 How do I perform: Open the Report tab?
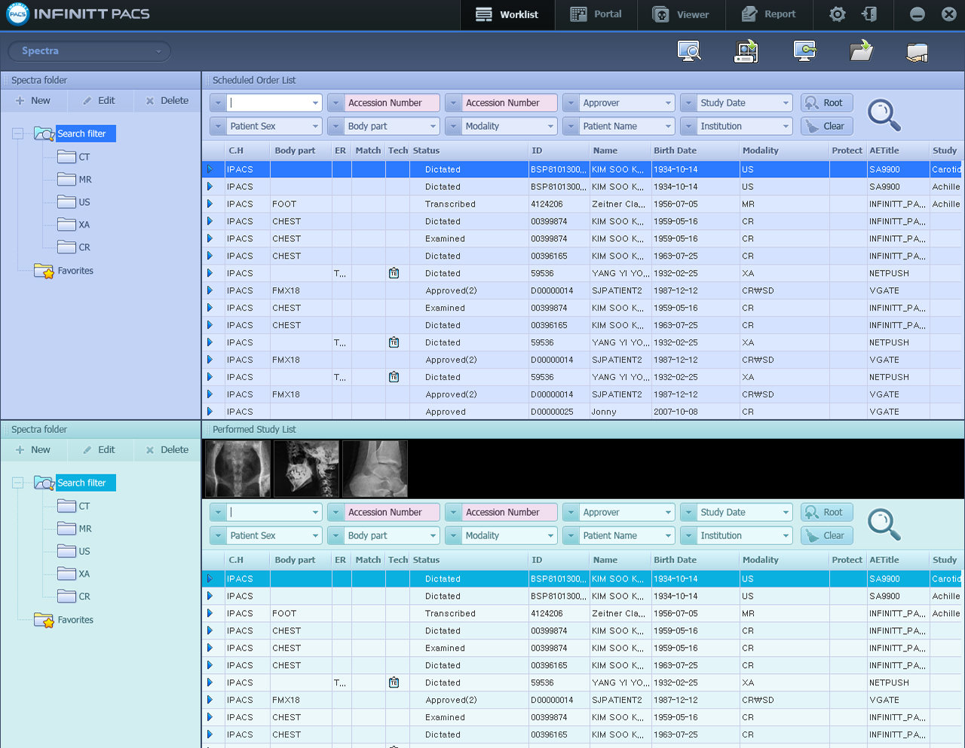pyautogui.click(x=768, y=14)
